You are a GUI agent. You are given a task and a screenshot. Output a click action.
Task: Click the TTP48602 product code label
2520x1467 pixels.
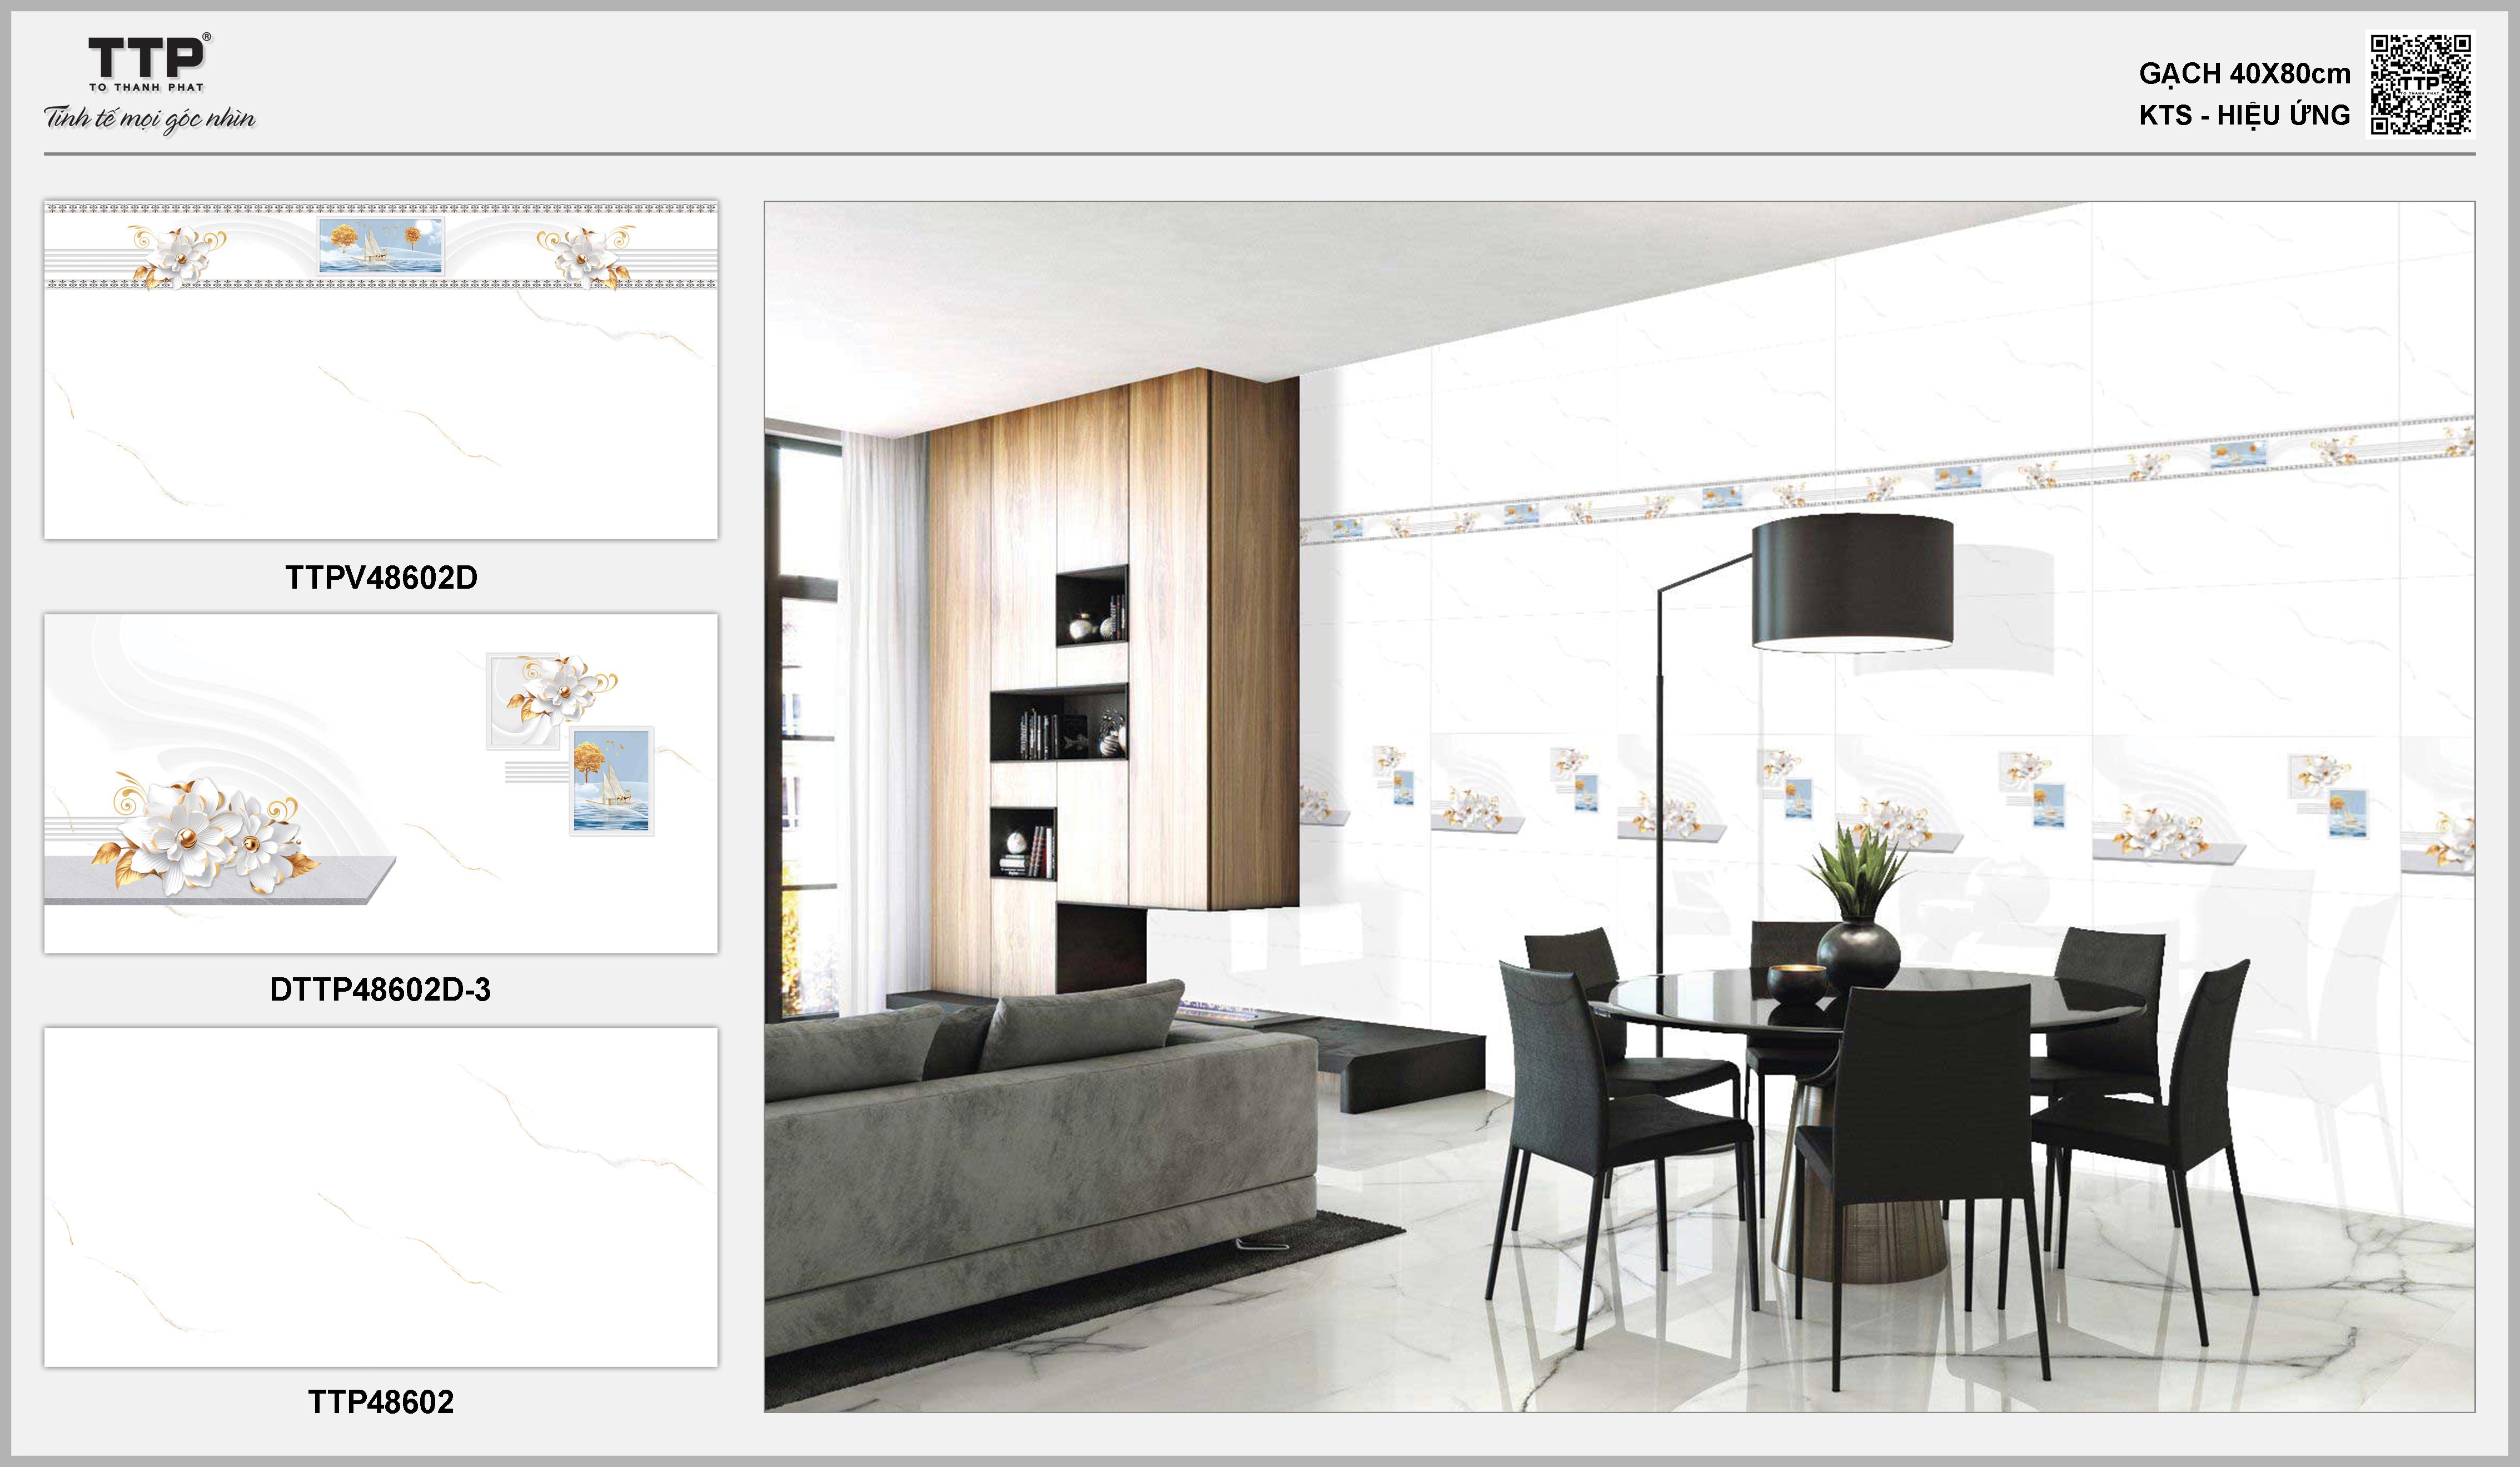pyautogui.click(x=381, y=1402)
